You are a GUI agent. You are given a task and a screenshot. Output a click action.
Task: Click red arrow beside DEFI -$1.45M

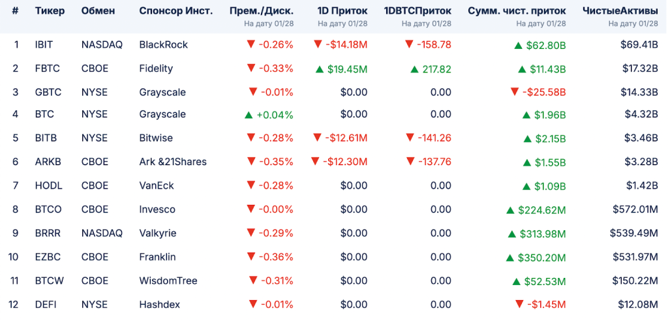(519, 304)
